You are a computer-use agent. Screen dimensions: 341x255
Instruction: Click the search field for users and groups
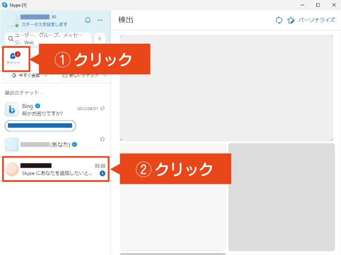point(48,38)
